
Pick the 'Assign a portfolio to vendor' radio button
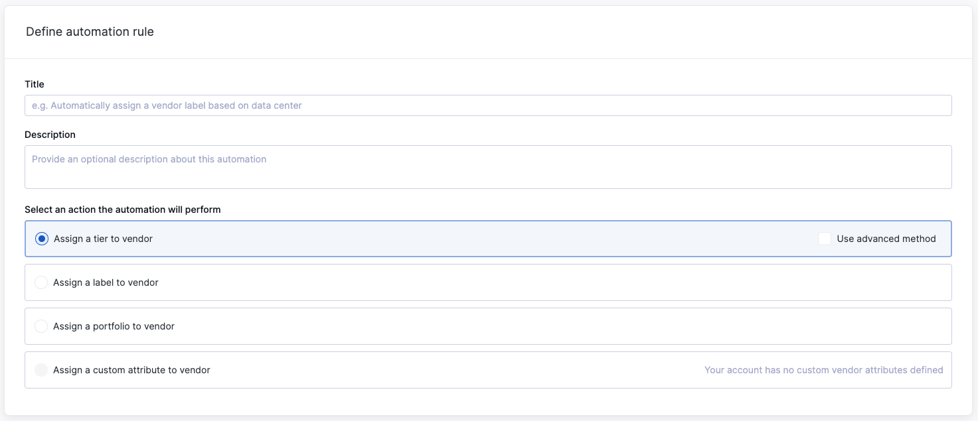(41, 326)
